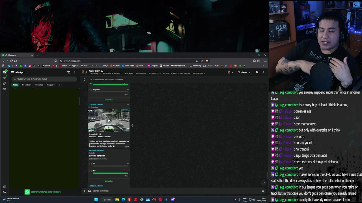This screenshot has height=203, width=362.
Task: Open the profile avatar at sidebar bottom
Action: [5, 192]
